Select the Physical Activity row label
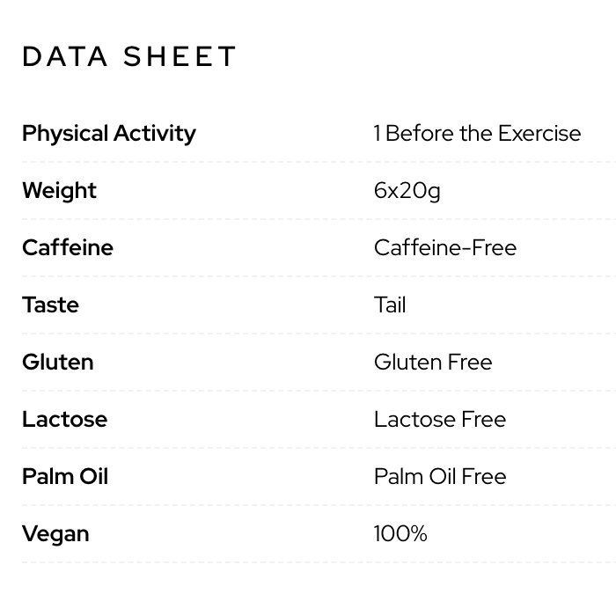Viewport: 616px width, 616px height. [109, 134]
